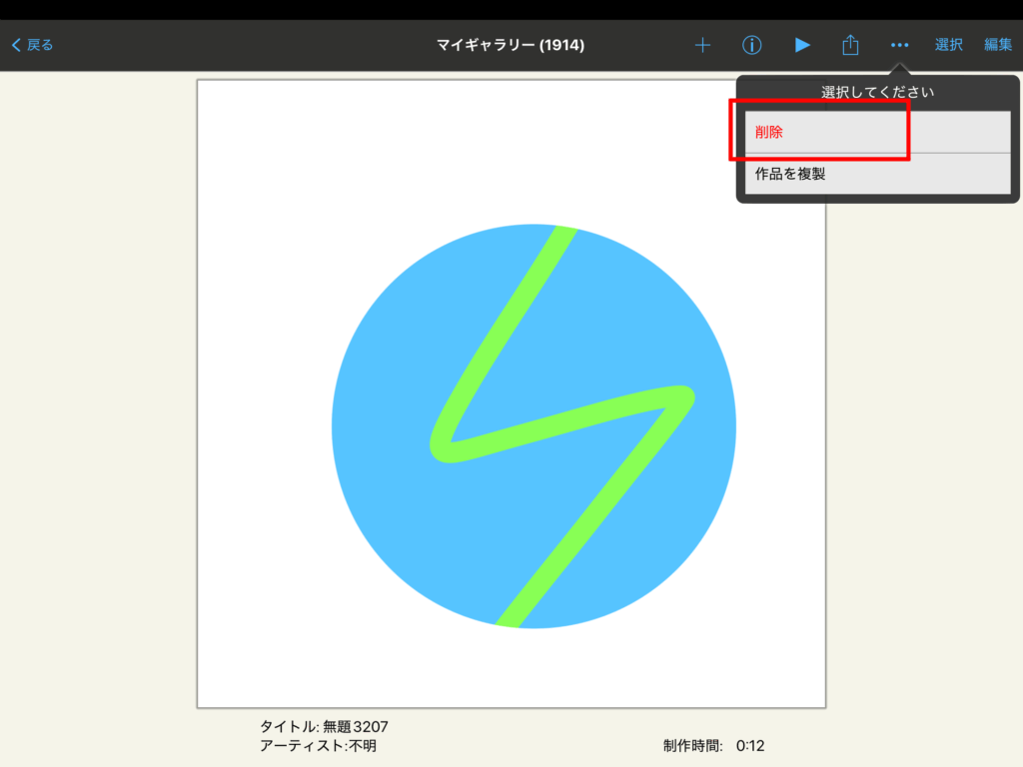Dismiss popup by tapping the beige background
Image resolution: width=1023 pixels, height=767 pixels.
[x=100, y=399]
